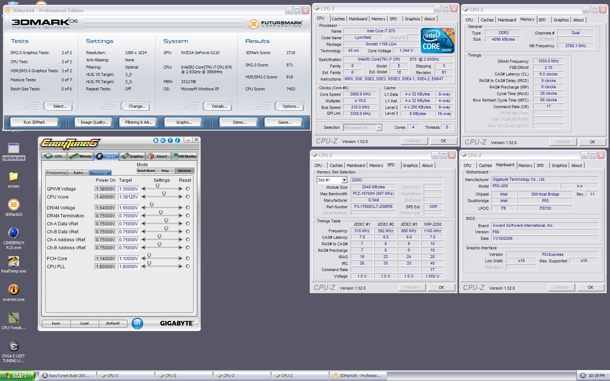
Task: Open capture.exe desktop icon
Action: point(14,152)
